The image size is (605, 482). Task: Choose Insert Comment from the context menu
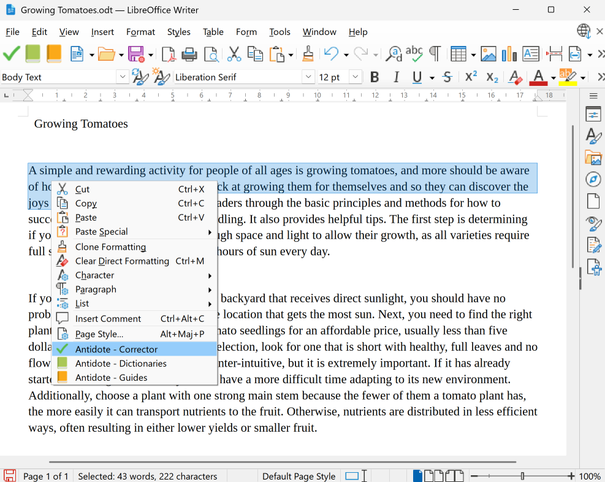[108, 319]
